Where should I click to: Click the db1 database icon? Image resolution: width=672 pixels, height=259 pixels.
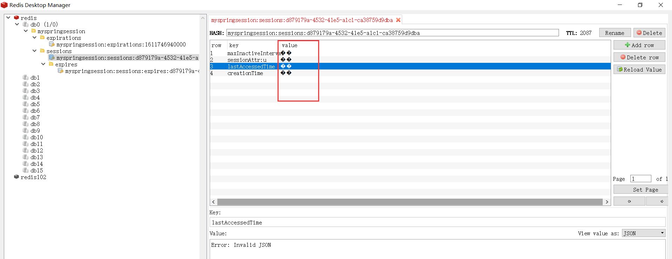tap(25, 77)
